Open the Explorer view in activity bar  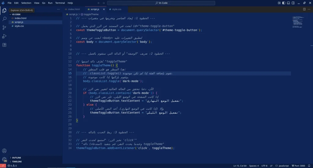[x=4, y=10]
